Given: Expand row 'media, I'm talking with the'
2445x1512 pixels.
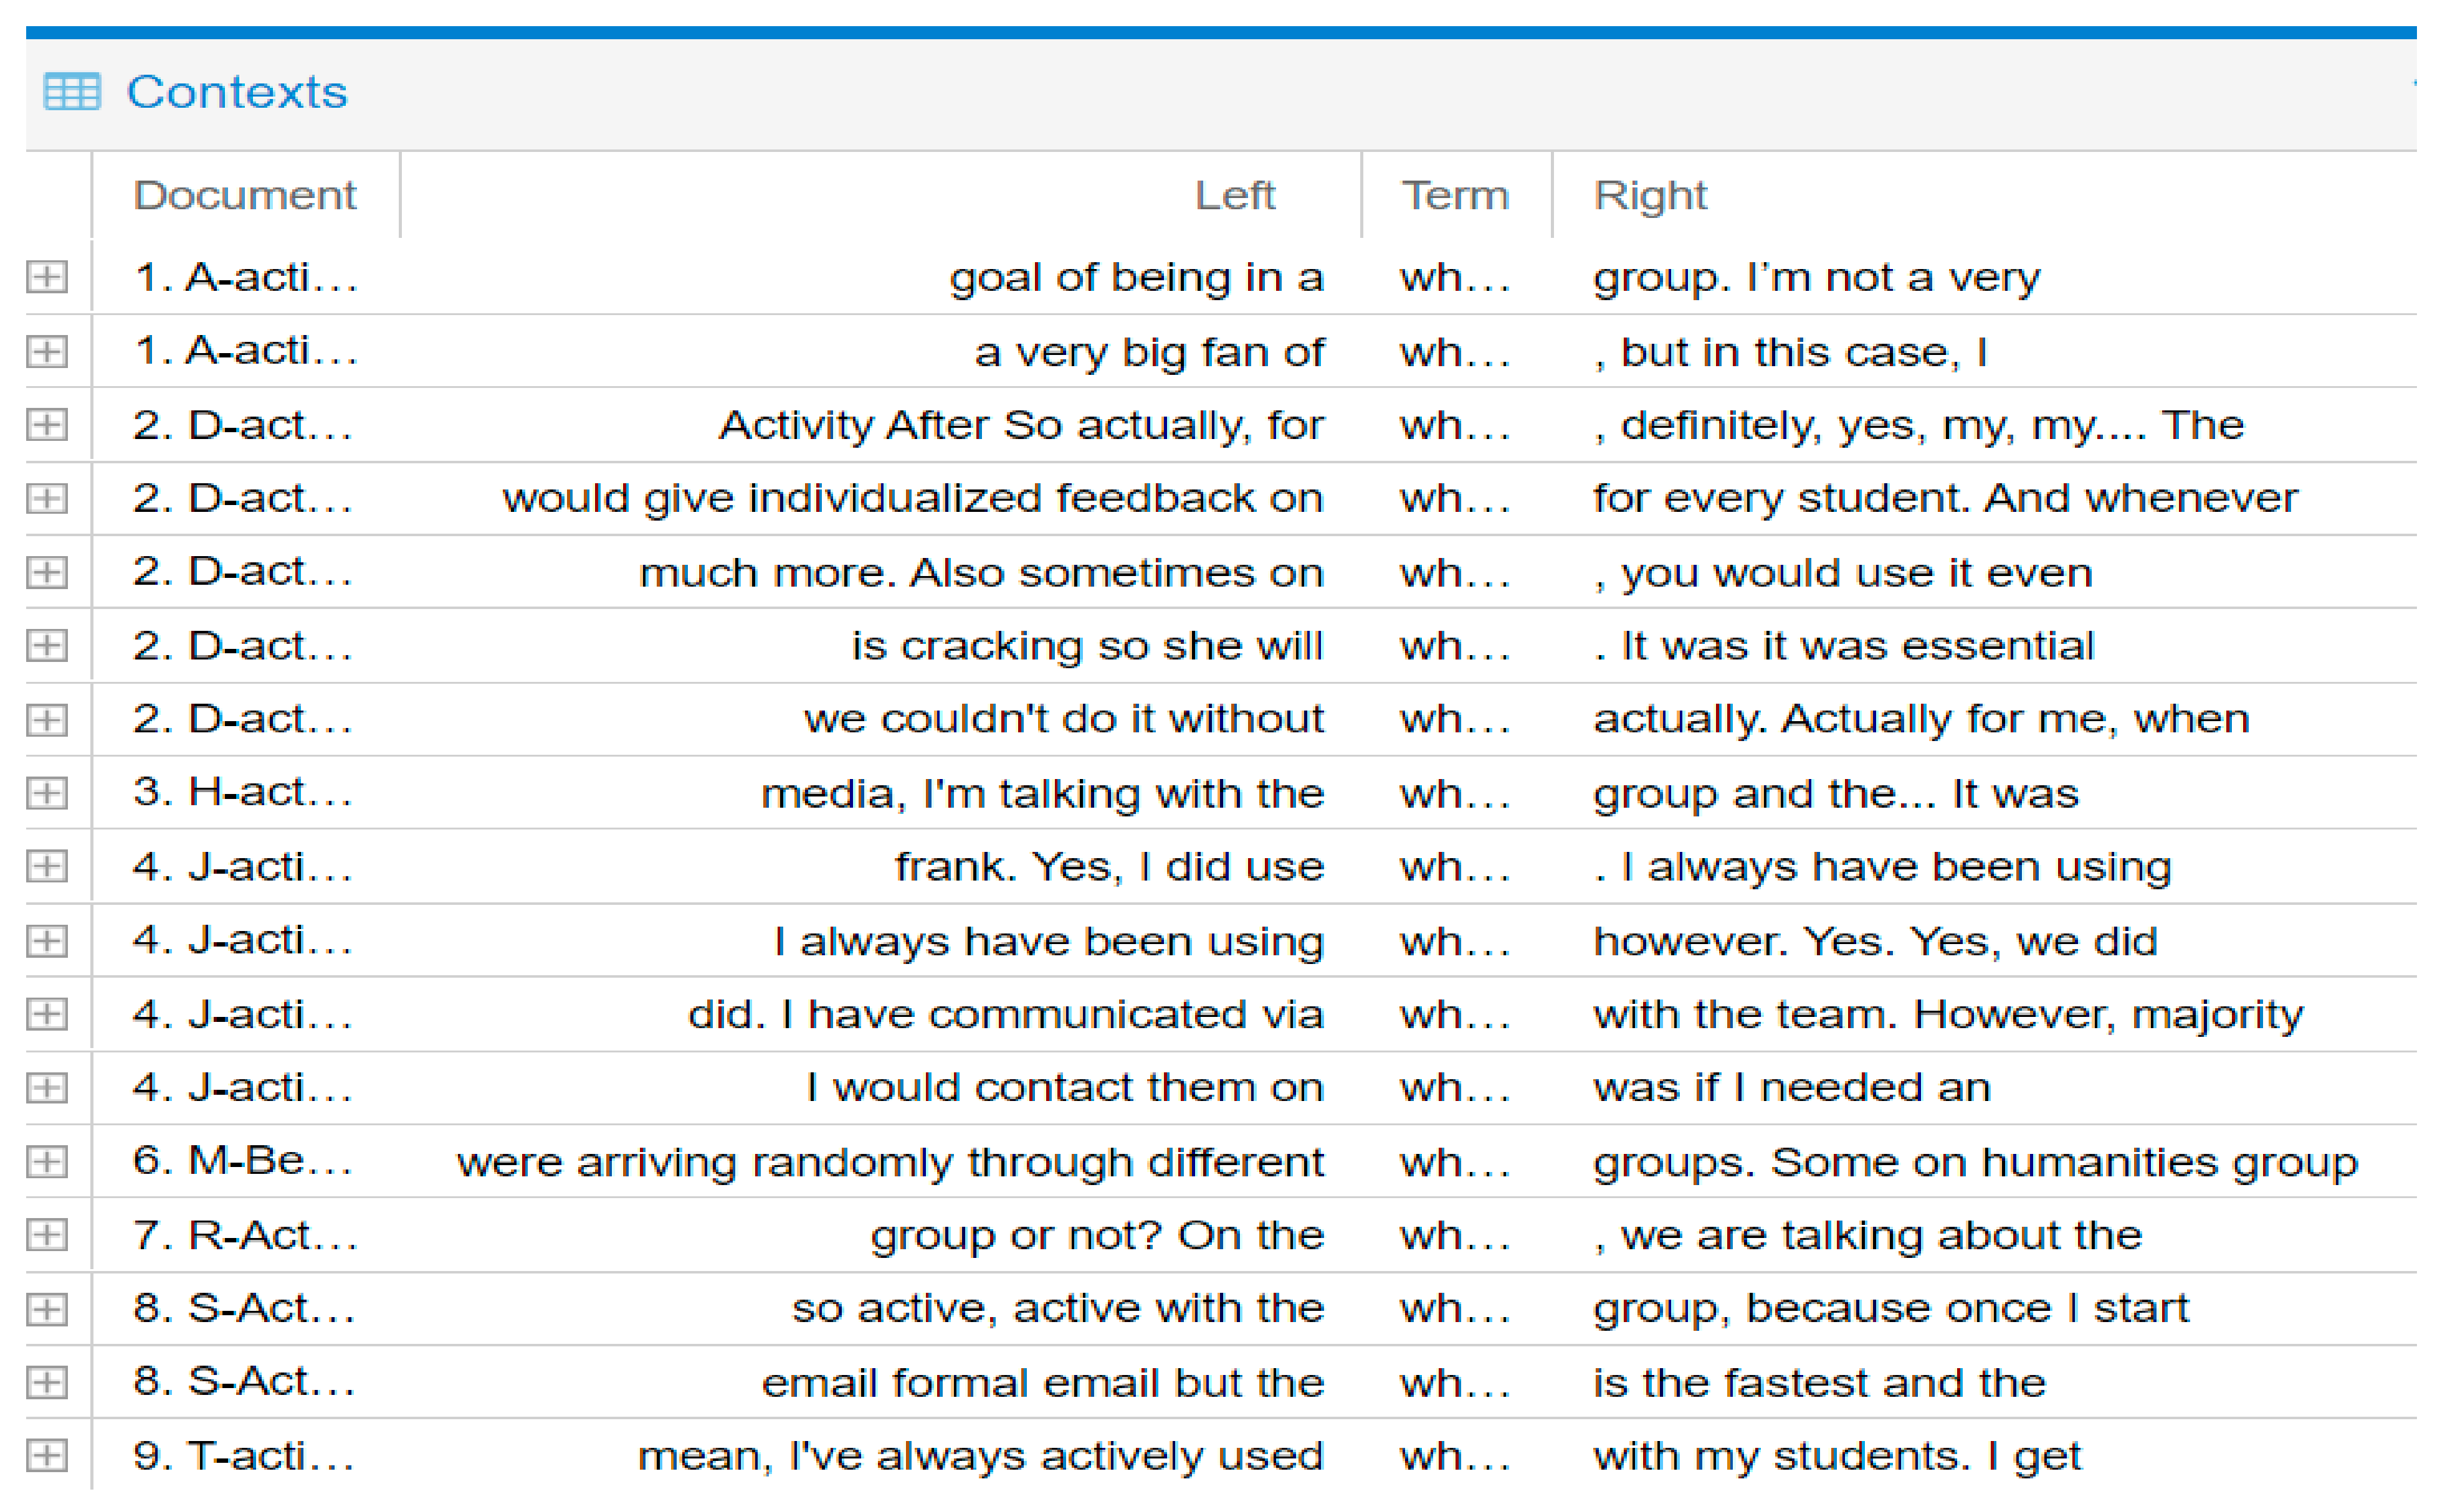Looking at the screenshot, I should (x=47, y=793).
